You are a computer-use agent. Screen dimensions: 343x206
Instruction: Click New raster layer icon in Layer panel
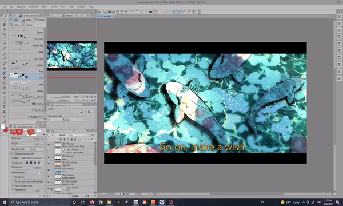tap(70, 196)
